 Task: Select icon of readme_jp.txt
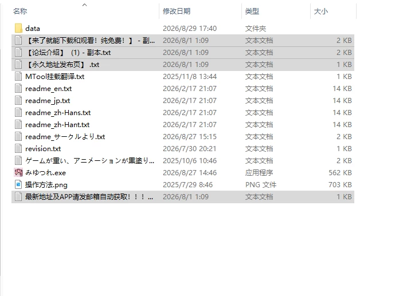coord(18,101)
